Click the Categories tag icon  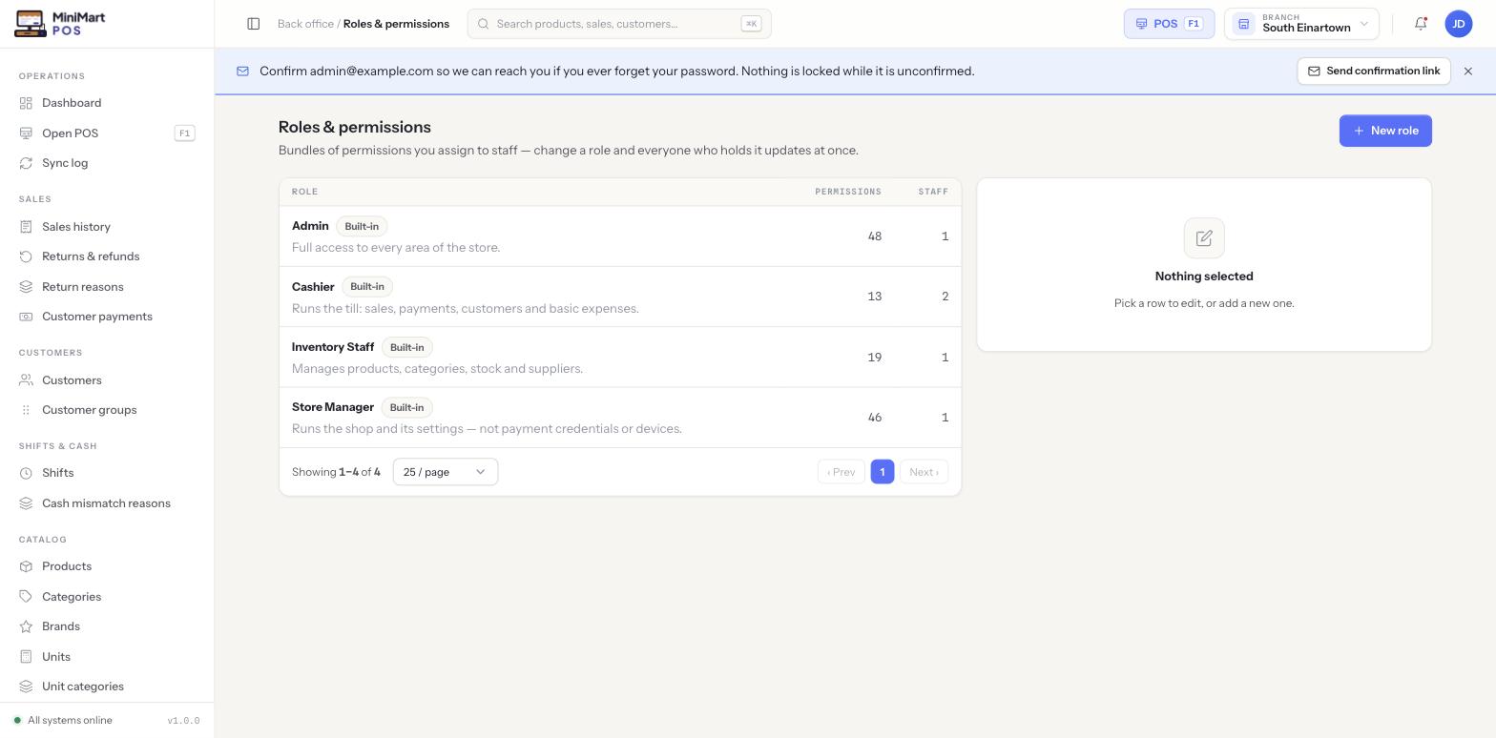26,597
